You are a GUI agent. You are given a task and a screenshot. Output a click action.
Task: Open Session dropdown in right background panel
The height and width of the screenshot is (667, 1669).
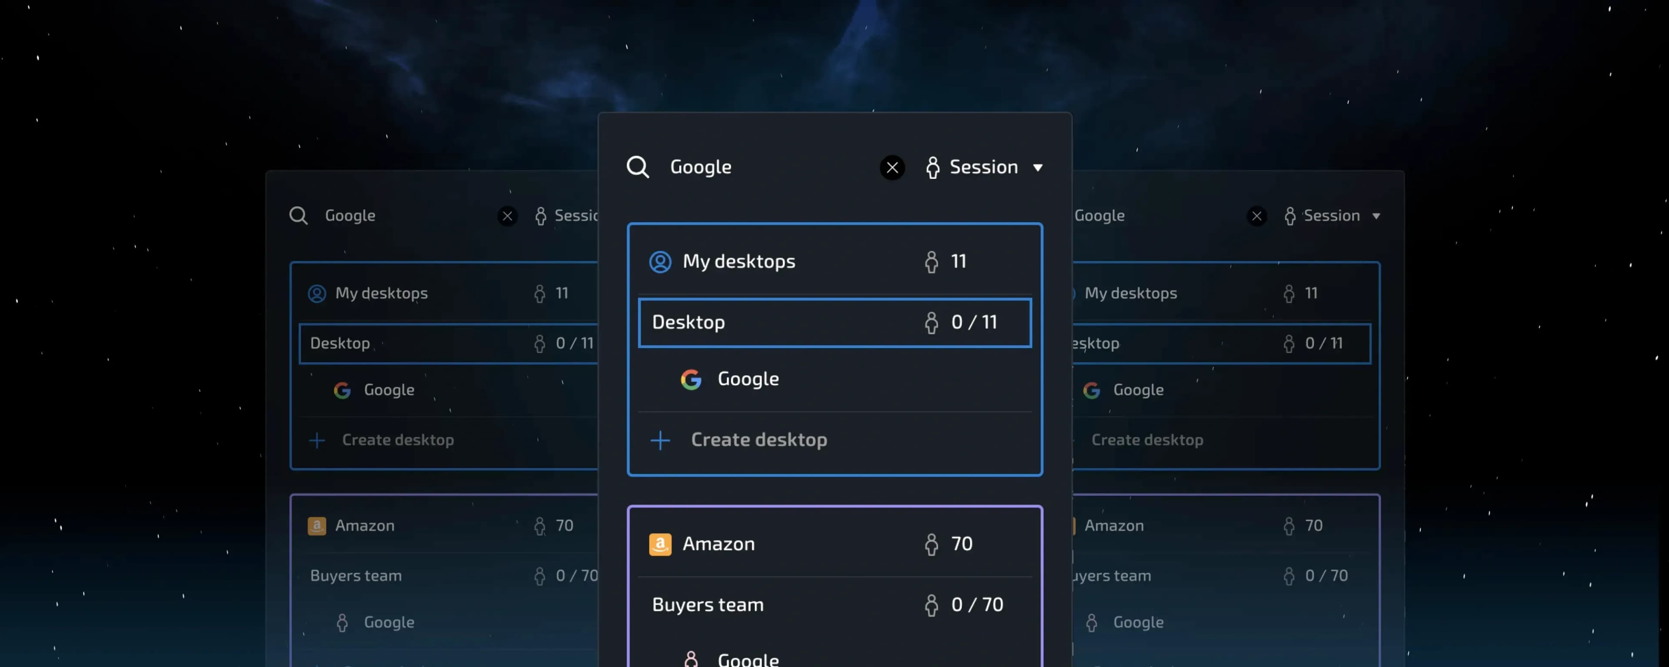pyautogui.click(x=1333, y=216)
